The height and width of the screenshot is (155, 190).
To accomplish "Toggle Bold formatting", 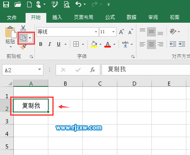I will tap(41, 44).
